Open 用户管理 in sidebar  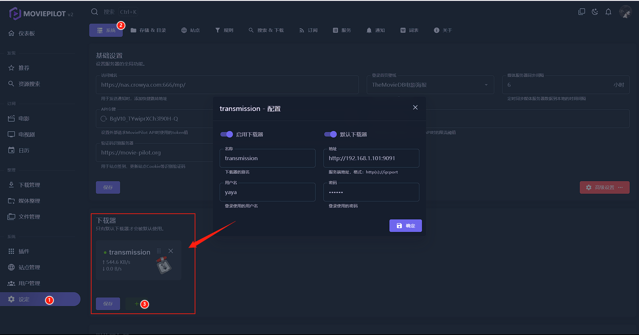[40, 283]
